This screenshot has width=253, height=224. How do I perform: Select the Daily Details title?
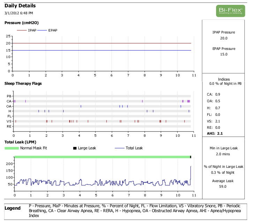pyautogui.click(x=20, y=6)
